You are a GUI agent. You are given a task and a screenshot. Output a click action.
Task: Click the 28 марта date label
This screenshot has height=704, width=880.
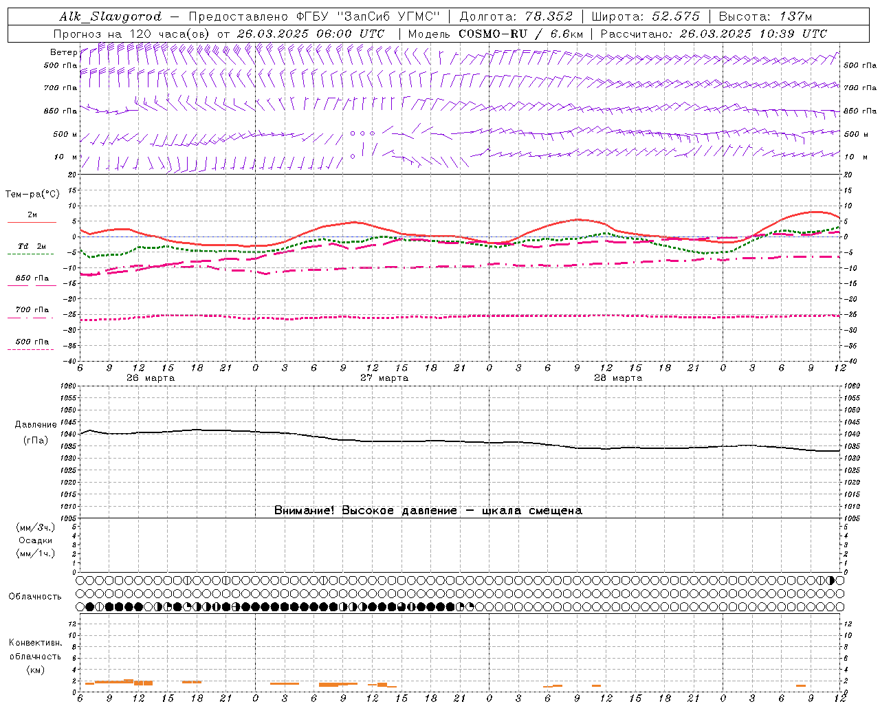tap(618, 378)
